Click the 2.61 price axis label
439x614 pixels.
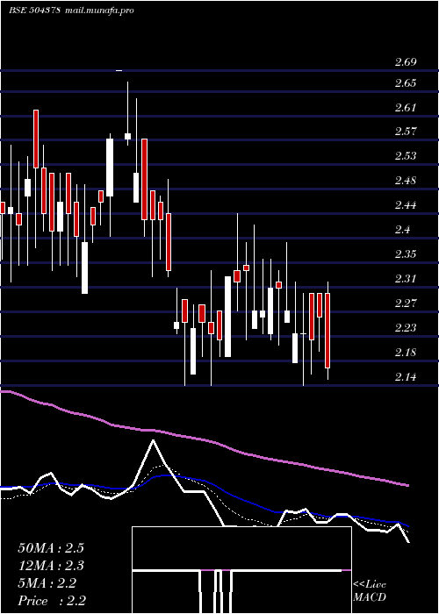point(406,107)
